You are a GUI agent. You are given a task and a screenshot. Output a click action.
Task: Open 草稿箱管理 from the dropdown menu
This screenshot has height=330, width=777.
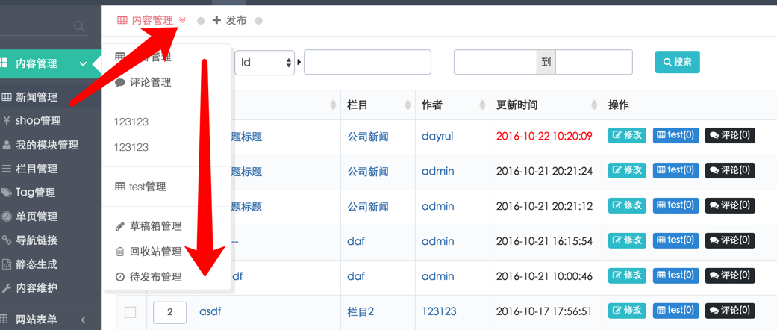coord(155,226)
